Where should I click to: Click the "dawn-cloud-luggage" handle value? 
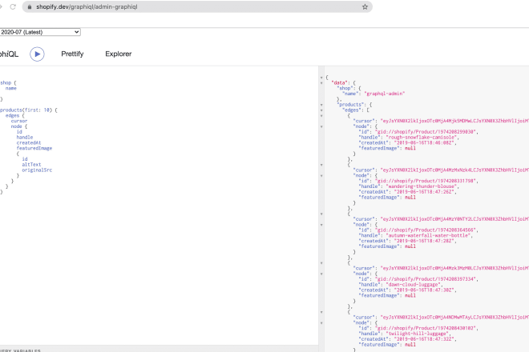[x=414, y=285]
